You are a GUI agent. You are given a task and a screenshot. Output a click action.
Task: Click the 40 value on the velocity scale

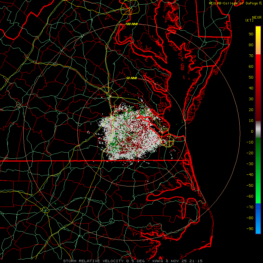point(251,88)
